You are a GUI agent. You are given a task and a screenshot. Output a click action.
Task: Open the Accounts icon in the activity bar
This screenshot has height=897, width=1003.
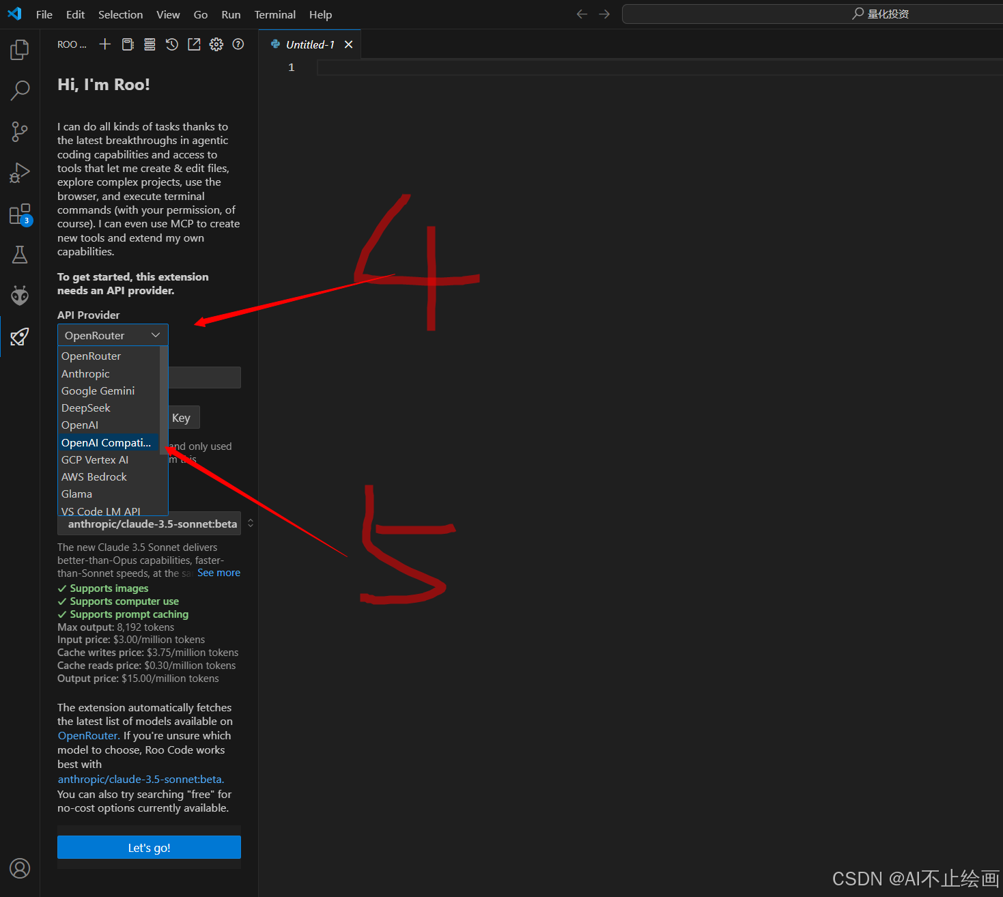pyautogui.click(x=20, y=868)
